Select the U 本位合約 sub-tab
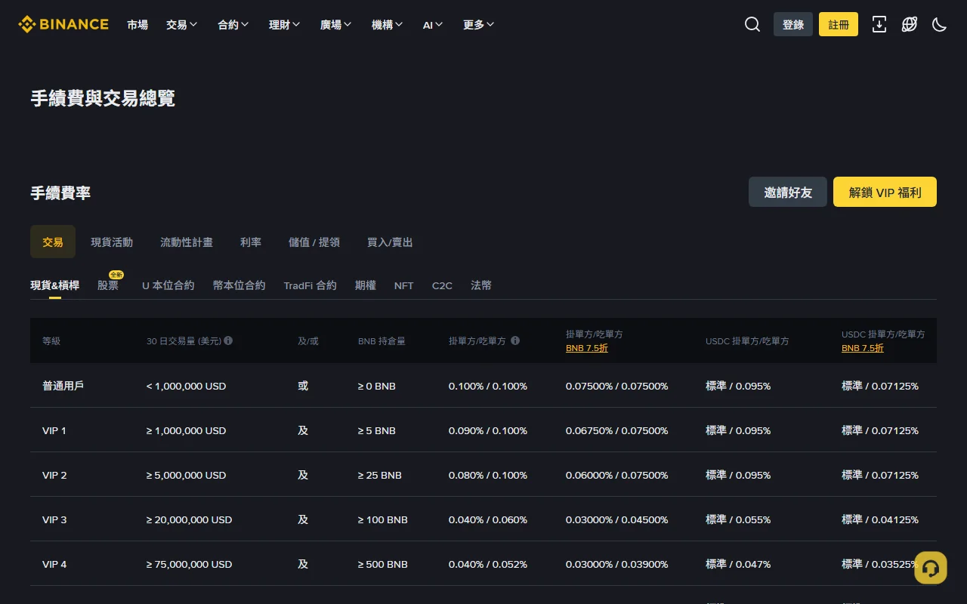This screenshot has height=604, width=967. (168, 285)
